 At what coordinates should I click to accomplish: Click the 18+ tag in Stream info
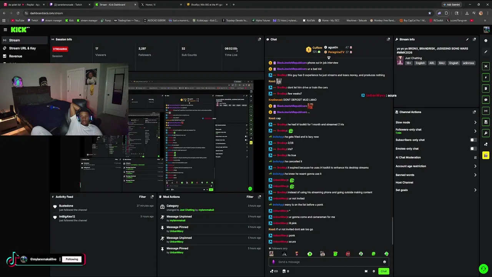click(x=409, y=63)
